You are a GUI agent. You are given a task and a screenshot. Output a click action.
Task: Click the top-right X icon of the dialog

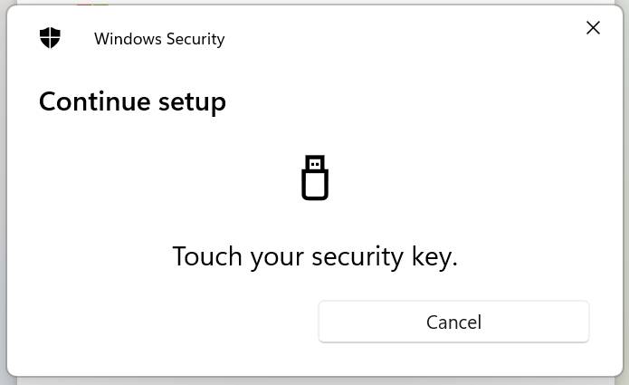(x=593, y=28)
